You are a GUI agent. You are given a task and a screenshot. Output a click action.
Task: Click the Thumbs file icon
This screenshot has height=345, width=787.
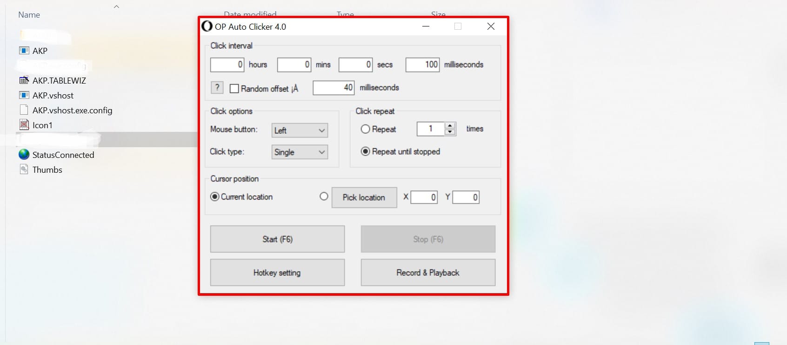(24, 169)
